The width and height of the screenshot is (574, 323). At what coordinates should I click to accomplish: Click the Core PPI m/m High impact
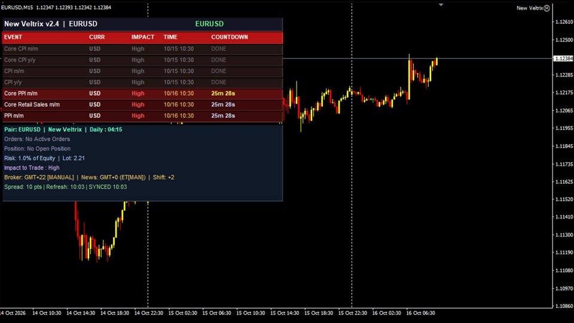click(x=138, y=93)
